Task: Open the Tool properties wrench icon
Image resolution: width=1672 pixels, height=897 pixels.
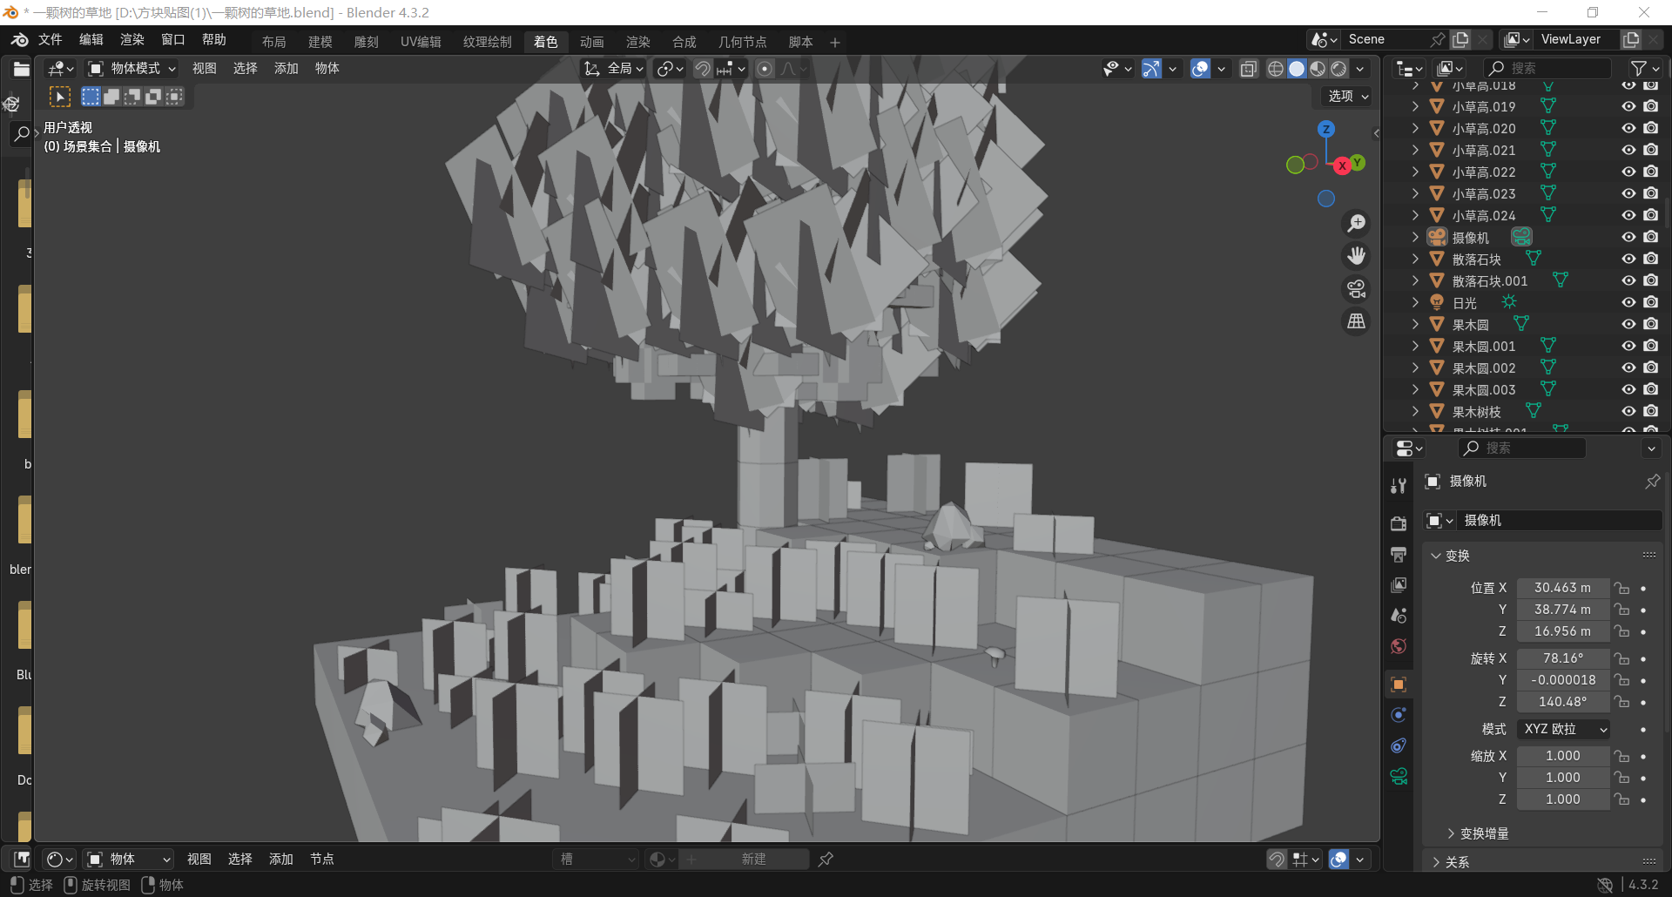Action: 1399,486
